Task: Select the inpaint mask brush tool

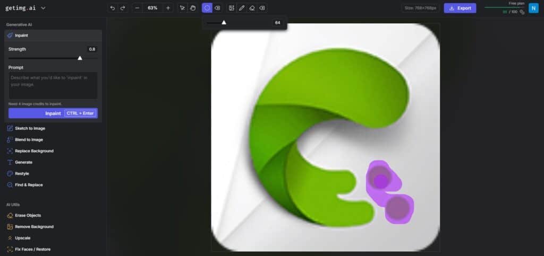Action: 207,8
